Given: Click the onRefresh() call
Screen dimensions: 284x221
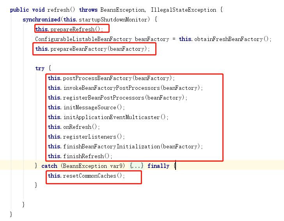Looking at the screenshot, I should coord(80,127).
